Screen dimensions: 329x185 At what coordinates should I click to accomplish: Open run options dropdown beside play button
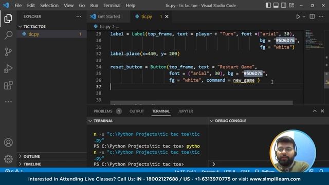[304, 16]
